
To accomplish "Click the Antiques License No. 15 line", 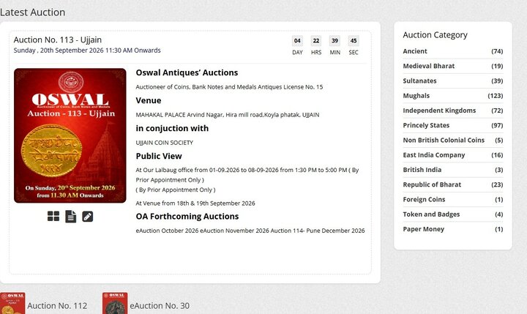I will 229,87.
